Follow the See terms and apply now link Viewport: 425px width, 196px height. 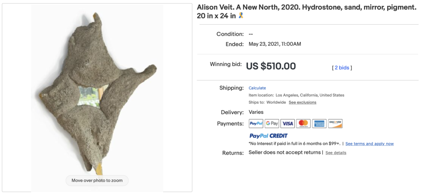pyautogui.click(x=369, y=144)
